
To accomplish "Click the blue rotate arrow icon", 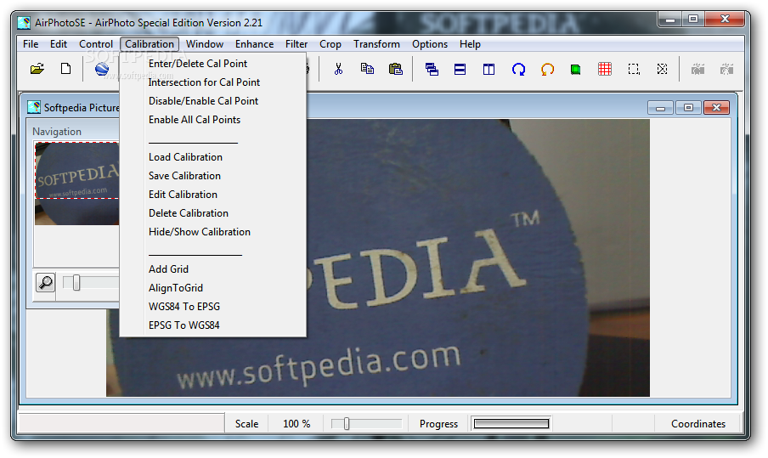I will tap(518, 70).
